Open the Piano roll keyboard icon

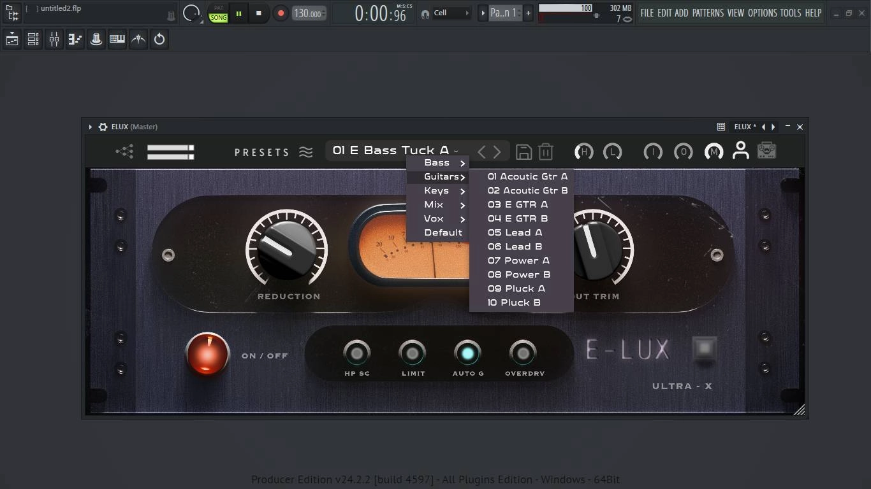(x=117, y=39)
